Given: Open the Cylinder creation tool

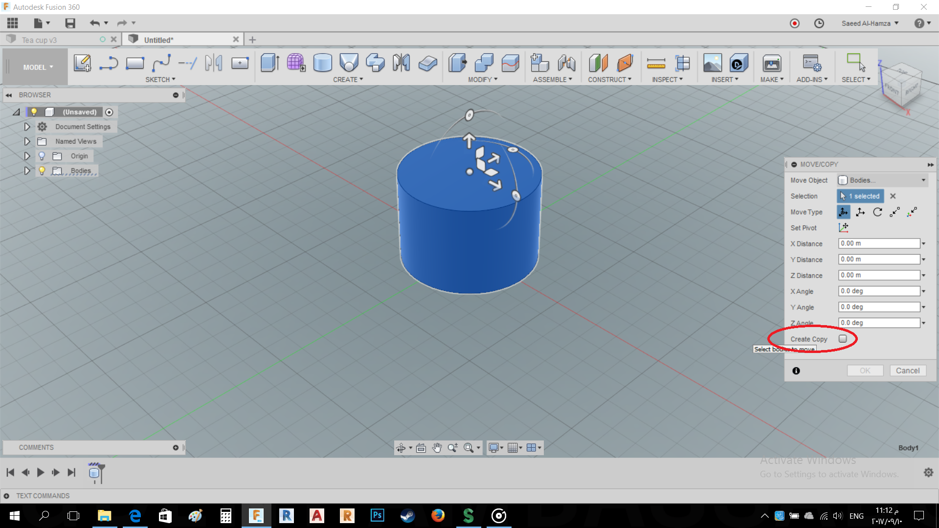Looking at the screenshot, I should tap(322, 64).
